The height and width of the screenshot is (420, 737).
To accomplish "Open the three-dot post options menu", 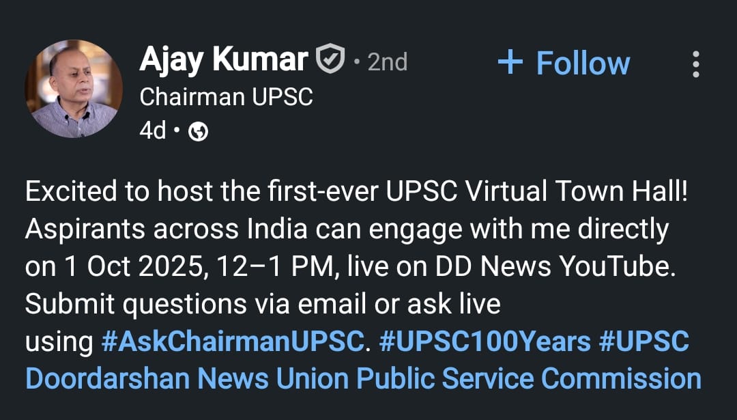I will click(695, 64).
